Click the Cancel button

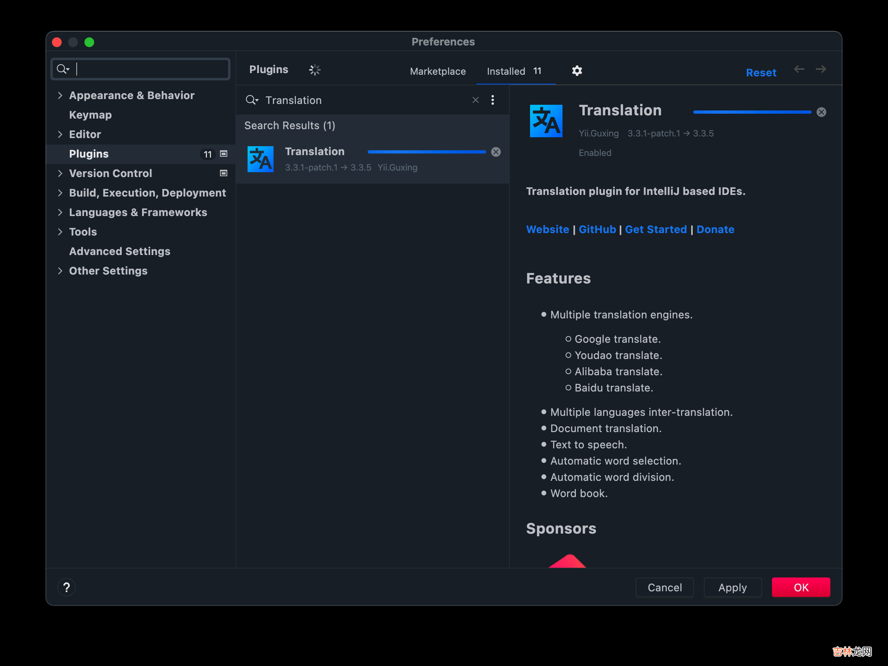point(664,587)
